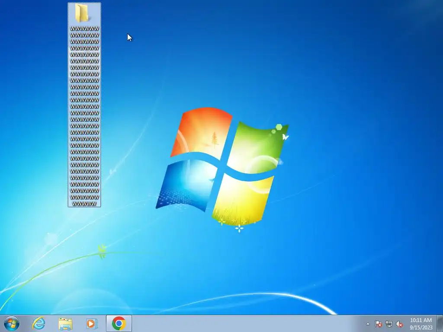Launch Windows Media Player from the taskbar
443x332 pixels.
[91, 323]
